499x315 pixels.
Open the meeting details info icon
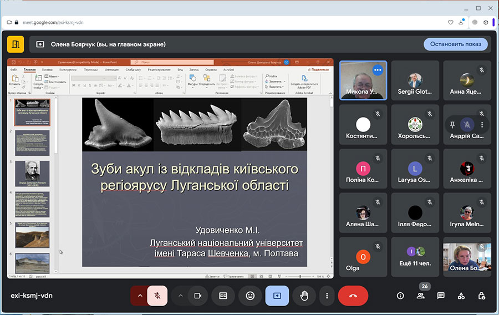(400, 296)
